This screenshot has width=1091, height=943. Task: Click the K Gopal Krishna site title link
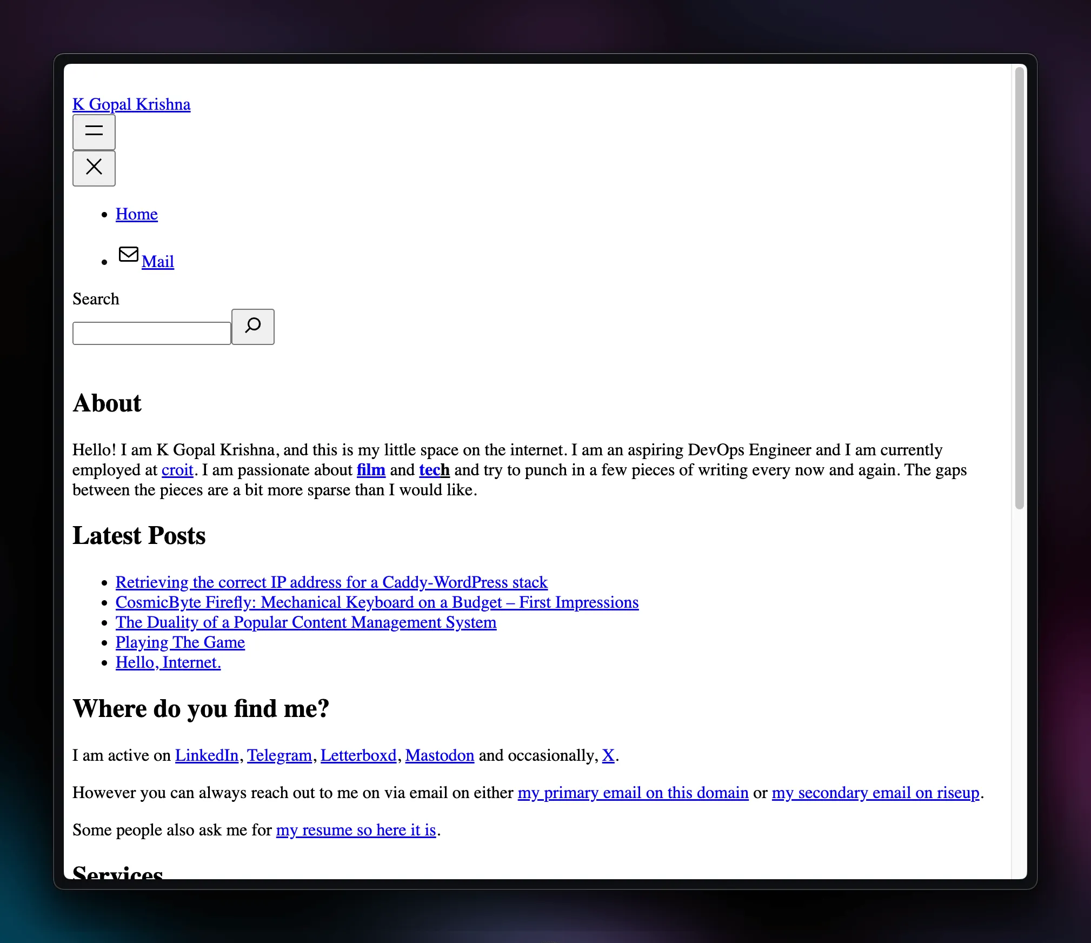pos(131,104)
